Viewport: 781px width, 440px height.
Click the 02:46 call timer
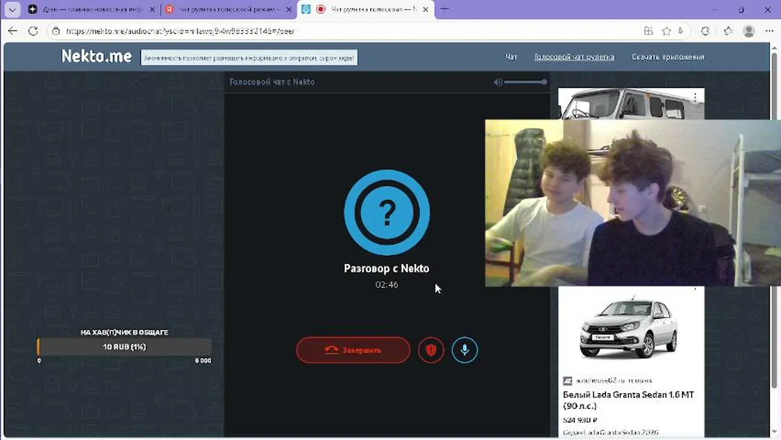tap(387, 285)
